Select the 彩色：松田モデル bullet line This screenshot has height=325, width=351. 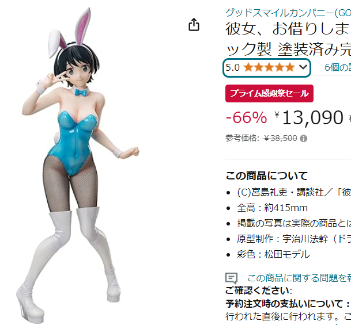[273, 254]
